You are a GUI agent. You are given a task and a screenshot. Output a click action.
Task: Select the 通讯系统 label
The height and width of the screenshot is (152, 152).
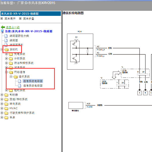coord(24,77)
